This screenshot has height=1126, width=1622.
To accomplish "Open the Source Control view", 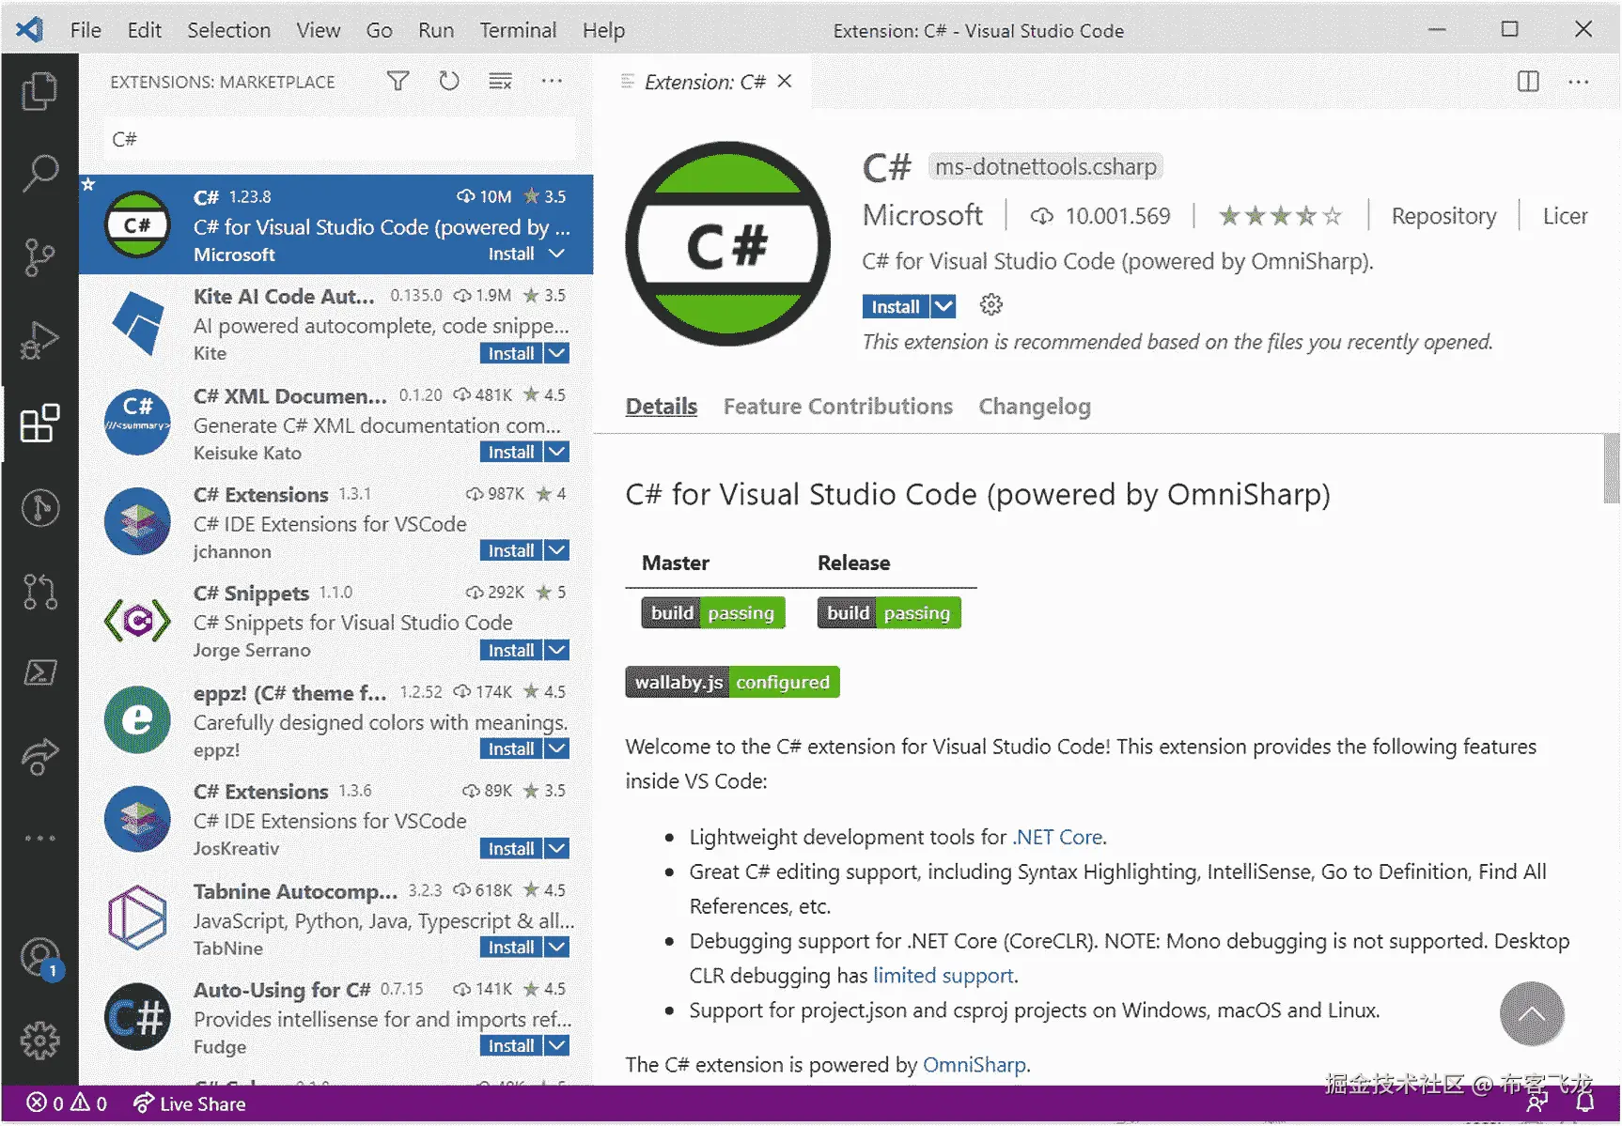I will [39, 256].
